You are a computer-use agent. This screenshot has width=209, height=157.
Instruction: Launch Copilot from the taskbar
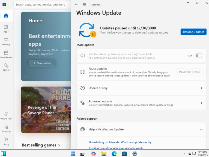pos(93,154)
